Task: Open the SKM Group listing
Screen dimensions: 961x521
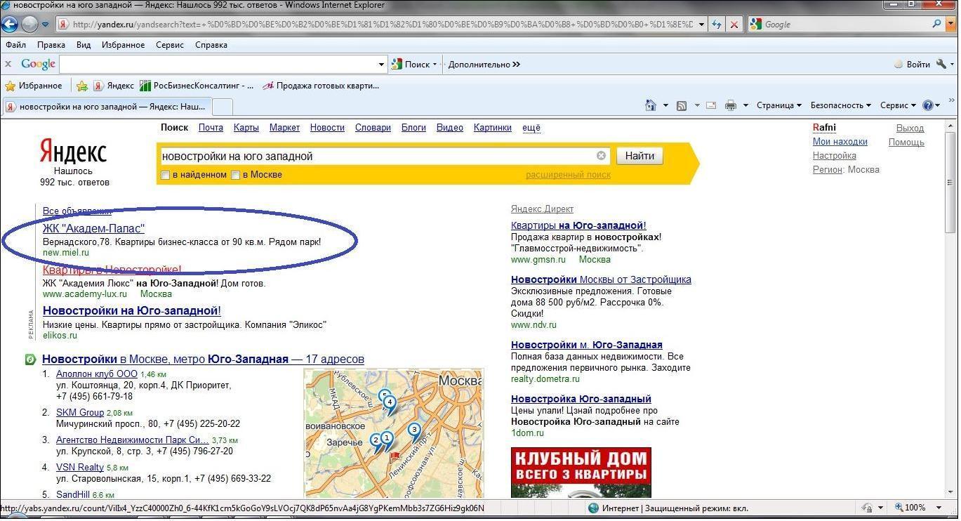Action: pyautogui.click(x=80, y=412)
